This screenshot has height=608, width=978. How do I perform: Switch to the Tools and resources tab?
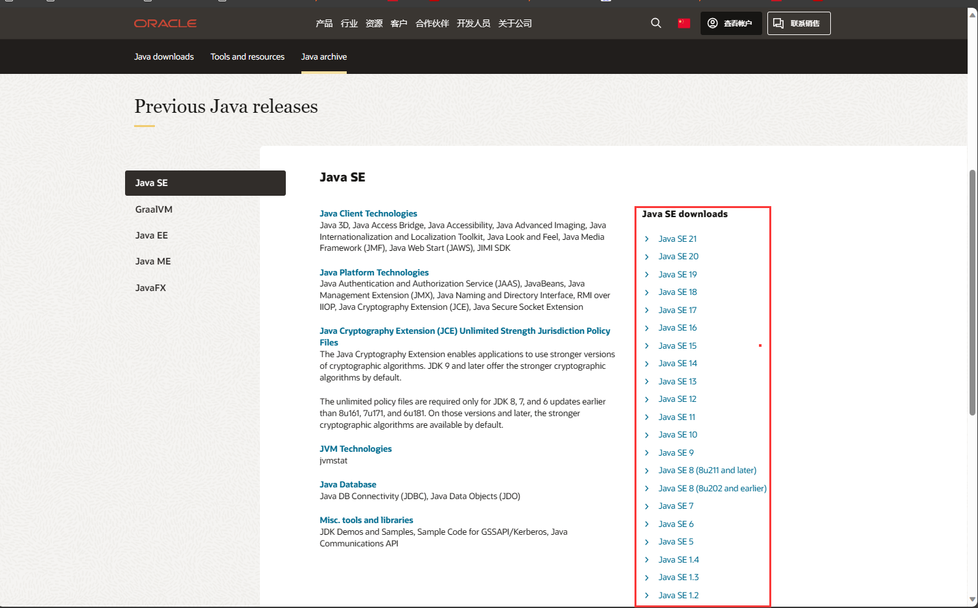(x=248, y=57)
